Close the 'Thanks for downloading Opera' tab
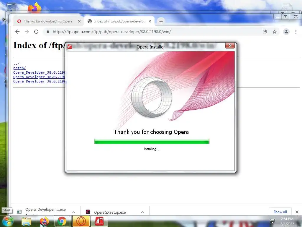Image resolution: width=302 pixels, height=227 pixels. (x=79, y=21)
